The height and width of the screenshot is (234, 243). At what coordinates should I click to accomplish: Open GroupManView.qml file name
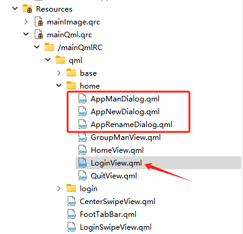(x=125, y=137)
